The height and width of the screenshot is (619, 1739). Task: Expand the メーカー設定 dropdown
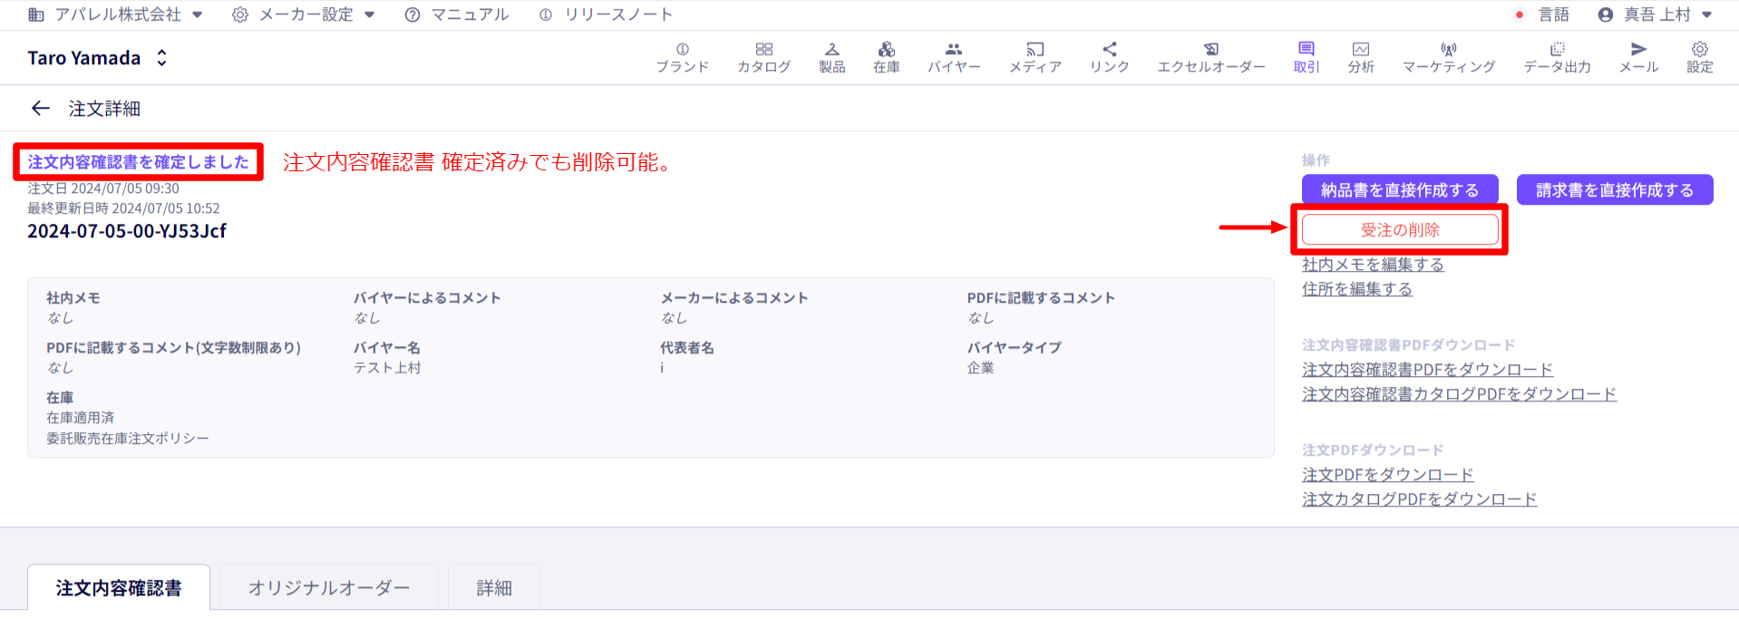(369, 15)
